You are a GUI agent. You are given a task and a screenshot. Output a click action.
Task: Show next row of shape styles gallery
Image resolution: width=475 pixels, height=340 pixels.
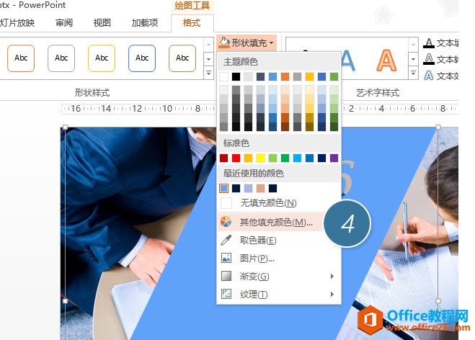click(x=208, y=59)
